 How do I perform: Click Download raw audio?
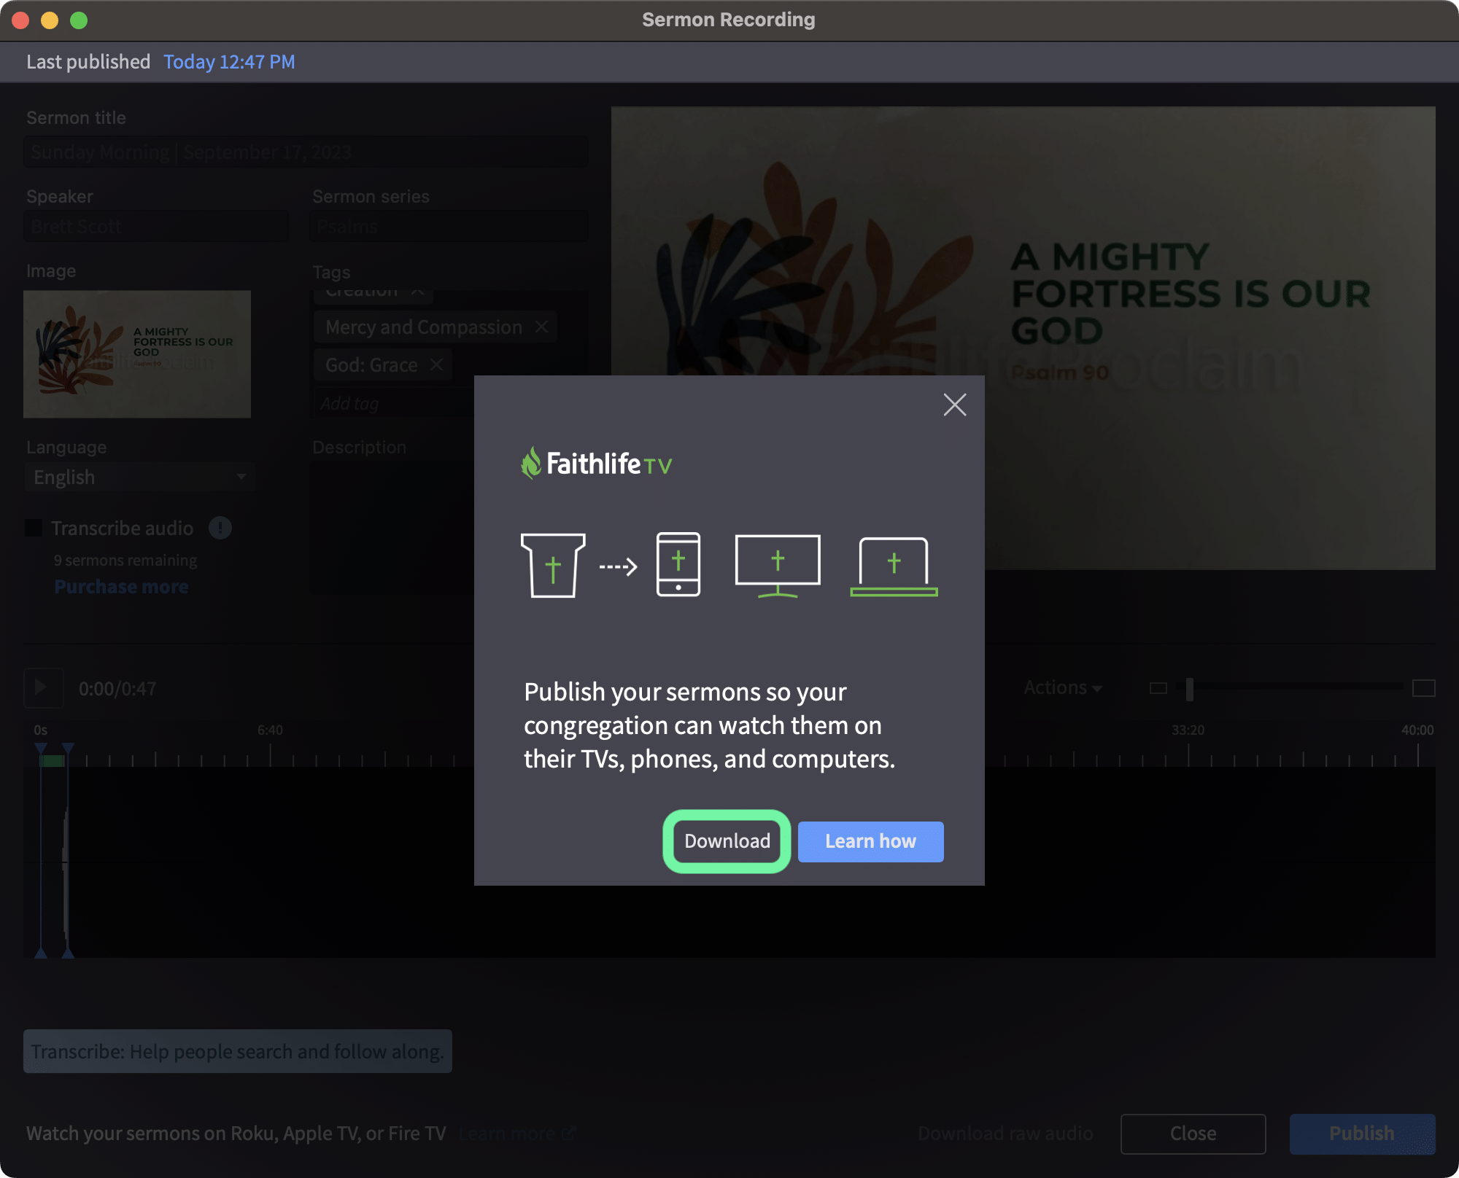point(1005,1134)
